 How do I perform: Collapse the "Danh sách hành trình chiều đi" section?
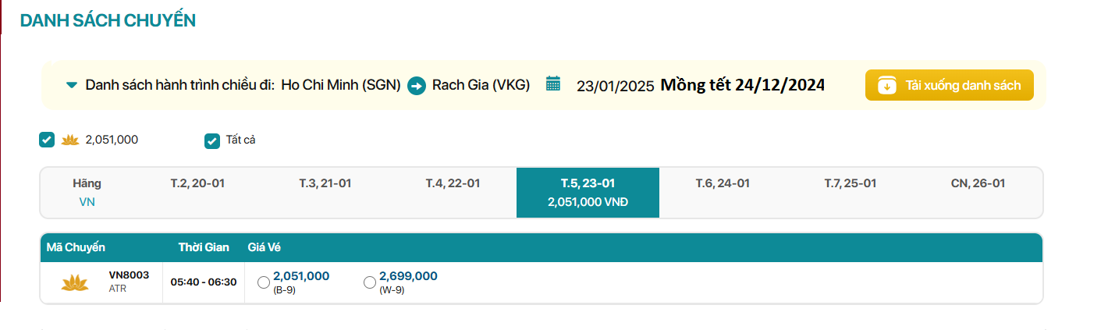72,85
